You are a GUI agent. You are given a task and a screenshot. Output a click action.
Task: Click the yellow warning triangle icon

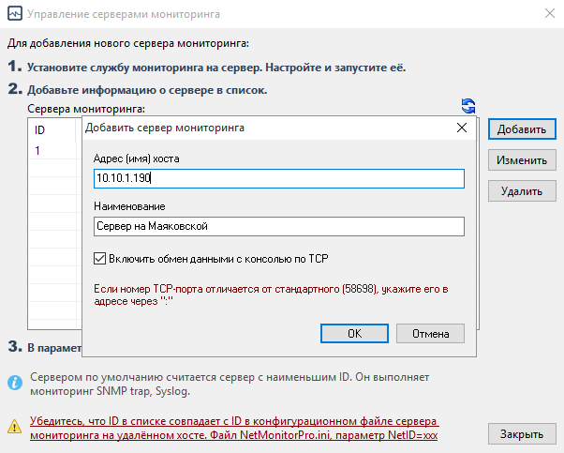(x=15, y=428)
